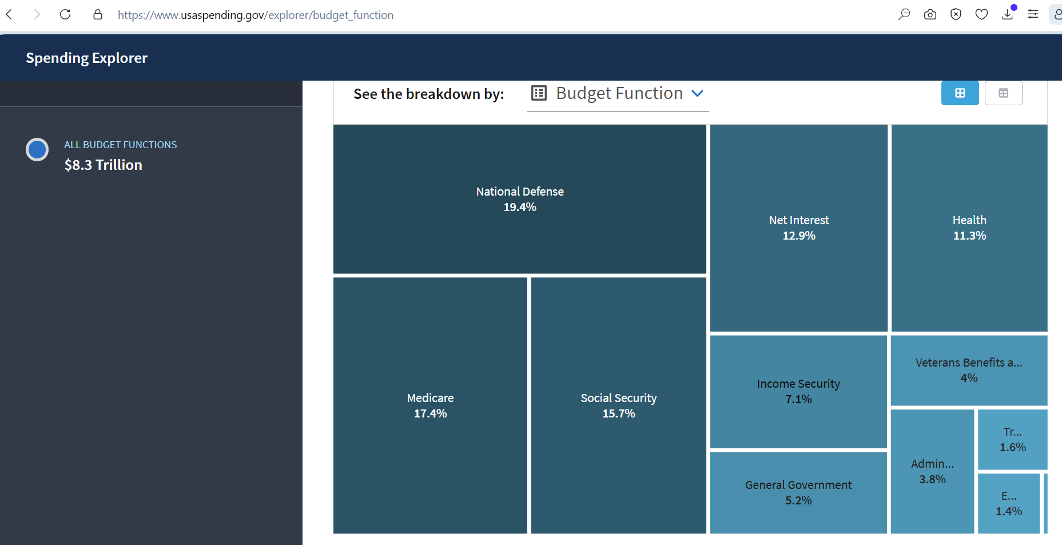
Task: Open the browser search magnifier icon
Action: pyautogui.click(x=904, y=14)
